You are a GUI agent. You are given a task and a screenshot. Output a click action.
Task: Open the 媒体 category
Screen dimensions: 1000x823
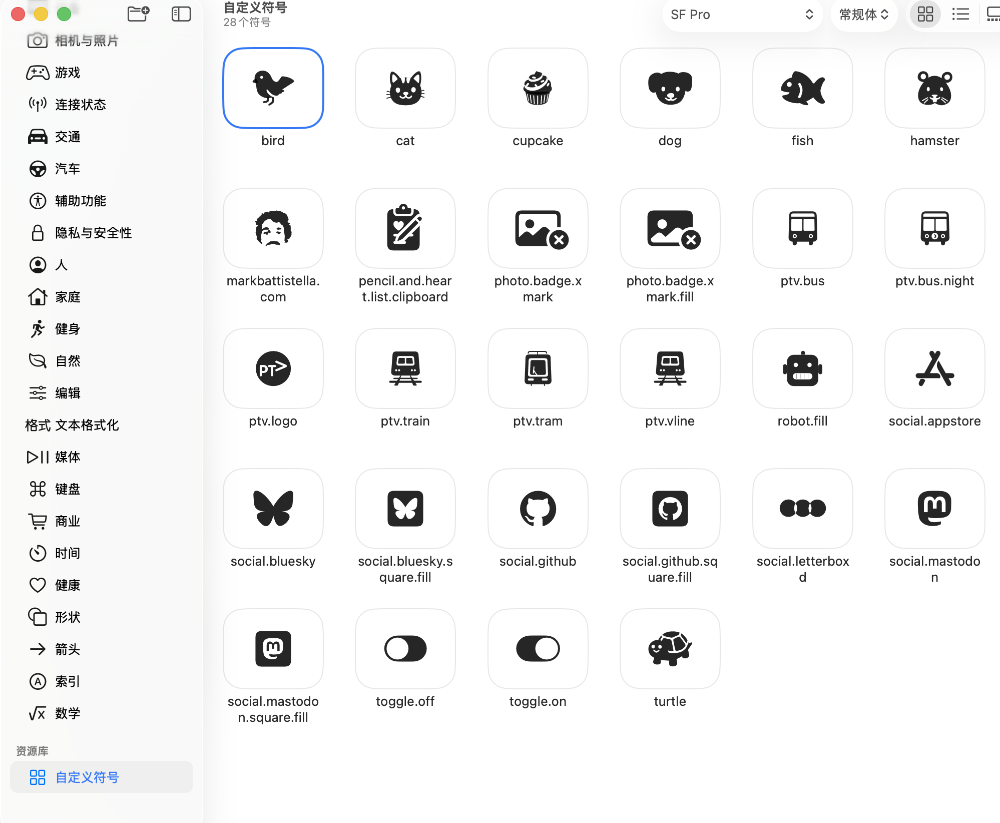click(102, 457)
